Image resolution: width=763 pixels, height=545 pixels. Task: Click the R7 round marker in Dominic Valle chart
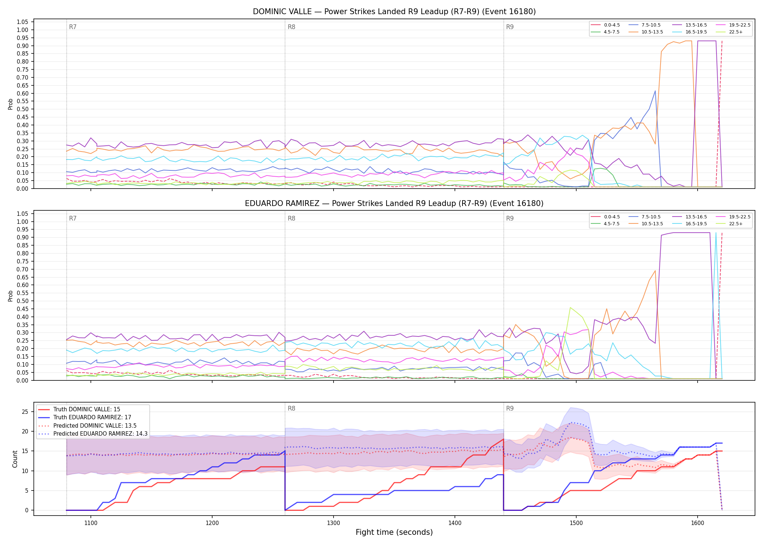click(x=73, y=27)
